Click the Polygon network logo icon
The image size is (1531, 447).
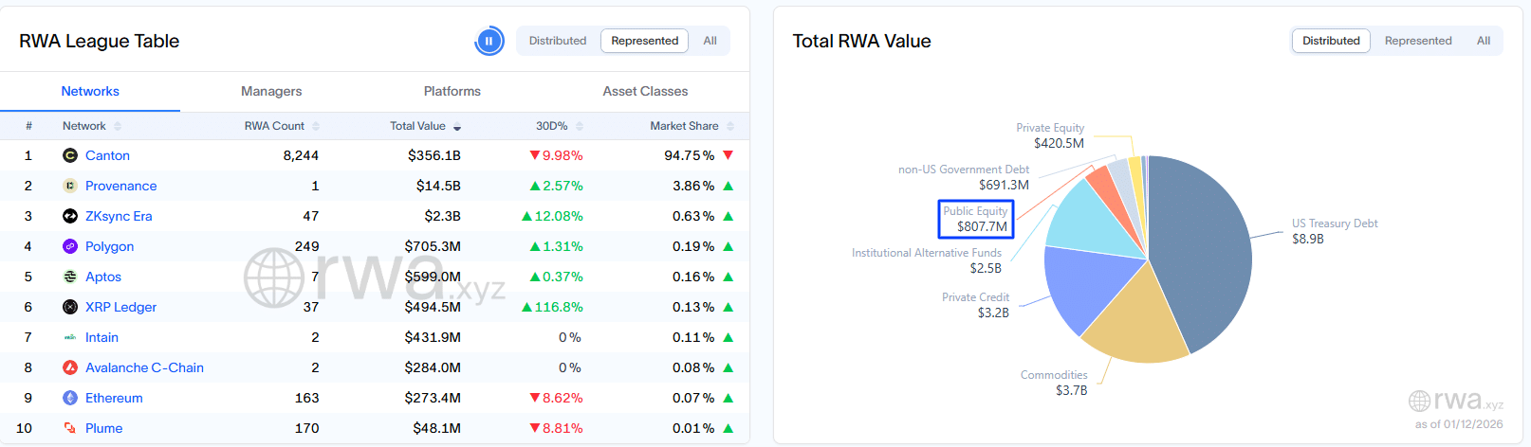(70, 246)
